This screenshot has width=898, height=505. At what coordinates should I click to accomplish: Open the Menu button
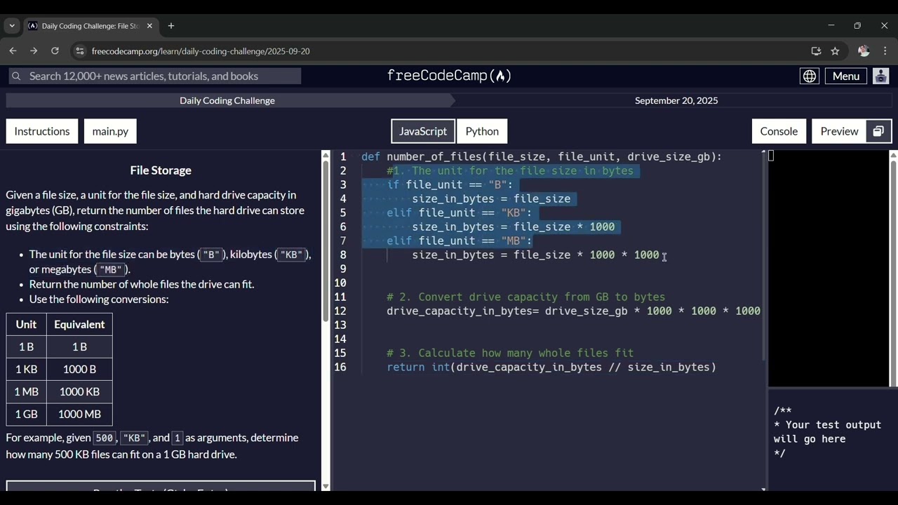846,76
